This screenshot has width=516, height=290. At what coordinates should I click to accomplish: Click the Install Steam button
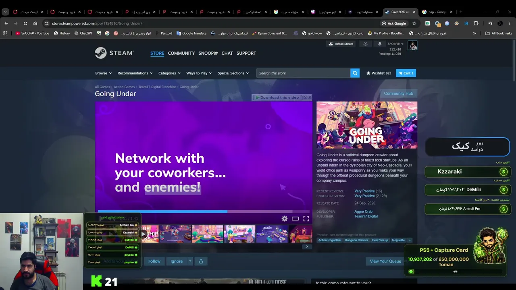[341, 43]
